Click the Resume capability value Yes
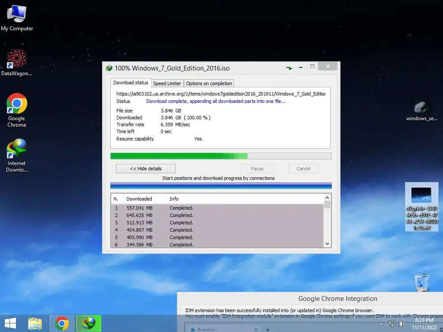 tap(198, 139)
